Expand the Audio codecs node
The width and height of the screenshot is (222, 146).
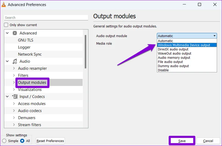14,110
